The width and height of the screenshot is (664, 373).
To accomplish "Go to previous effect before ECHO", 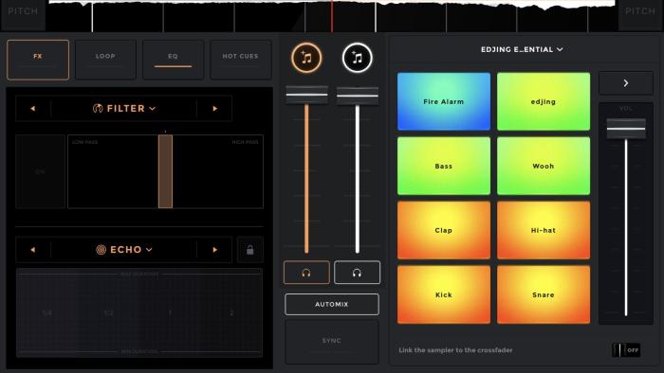I will coord(33,250).
